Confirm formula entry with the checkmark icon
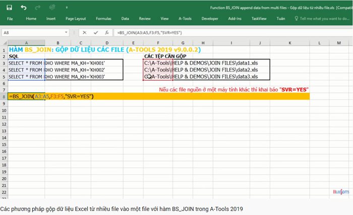Screen dimensions: 353x215 click(x=96, y=33)
